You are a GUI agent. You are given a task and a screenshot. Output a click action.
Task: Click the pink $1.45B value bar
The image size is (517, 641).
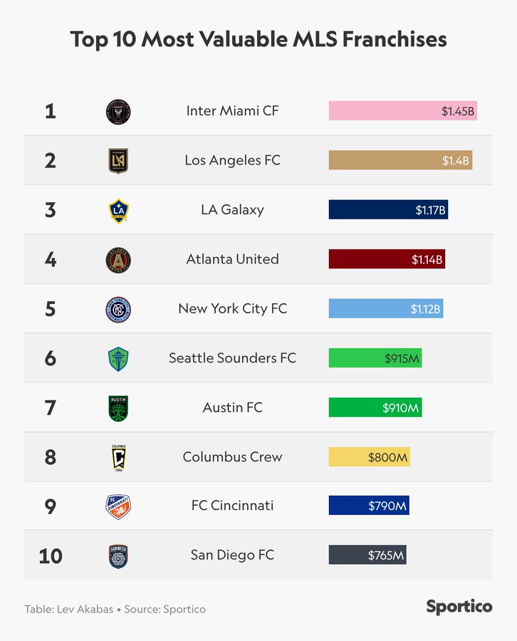click(x=402, y=111)
